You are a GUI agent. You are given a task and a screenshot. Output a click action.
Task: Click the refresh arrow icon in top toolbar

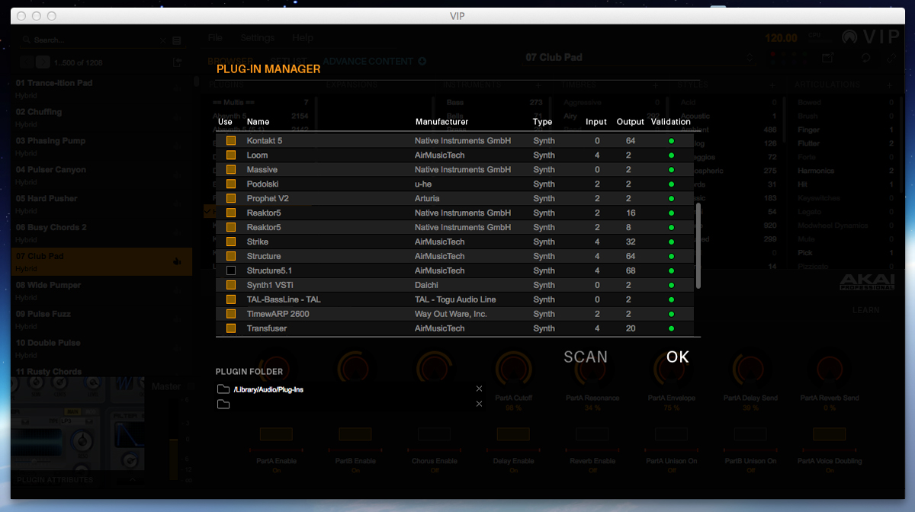[865, 58]
